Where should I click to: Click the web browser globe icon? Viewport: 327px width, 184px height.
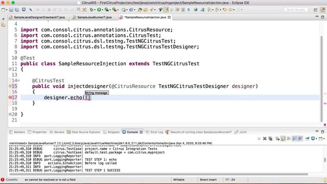pos(196,10)
